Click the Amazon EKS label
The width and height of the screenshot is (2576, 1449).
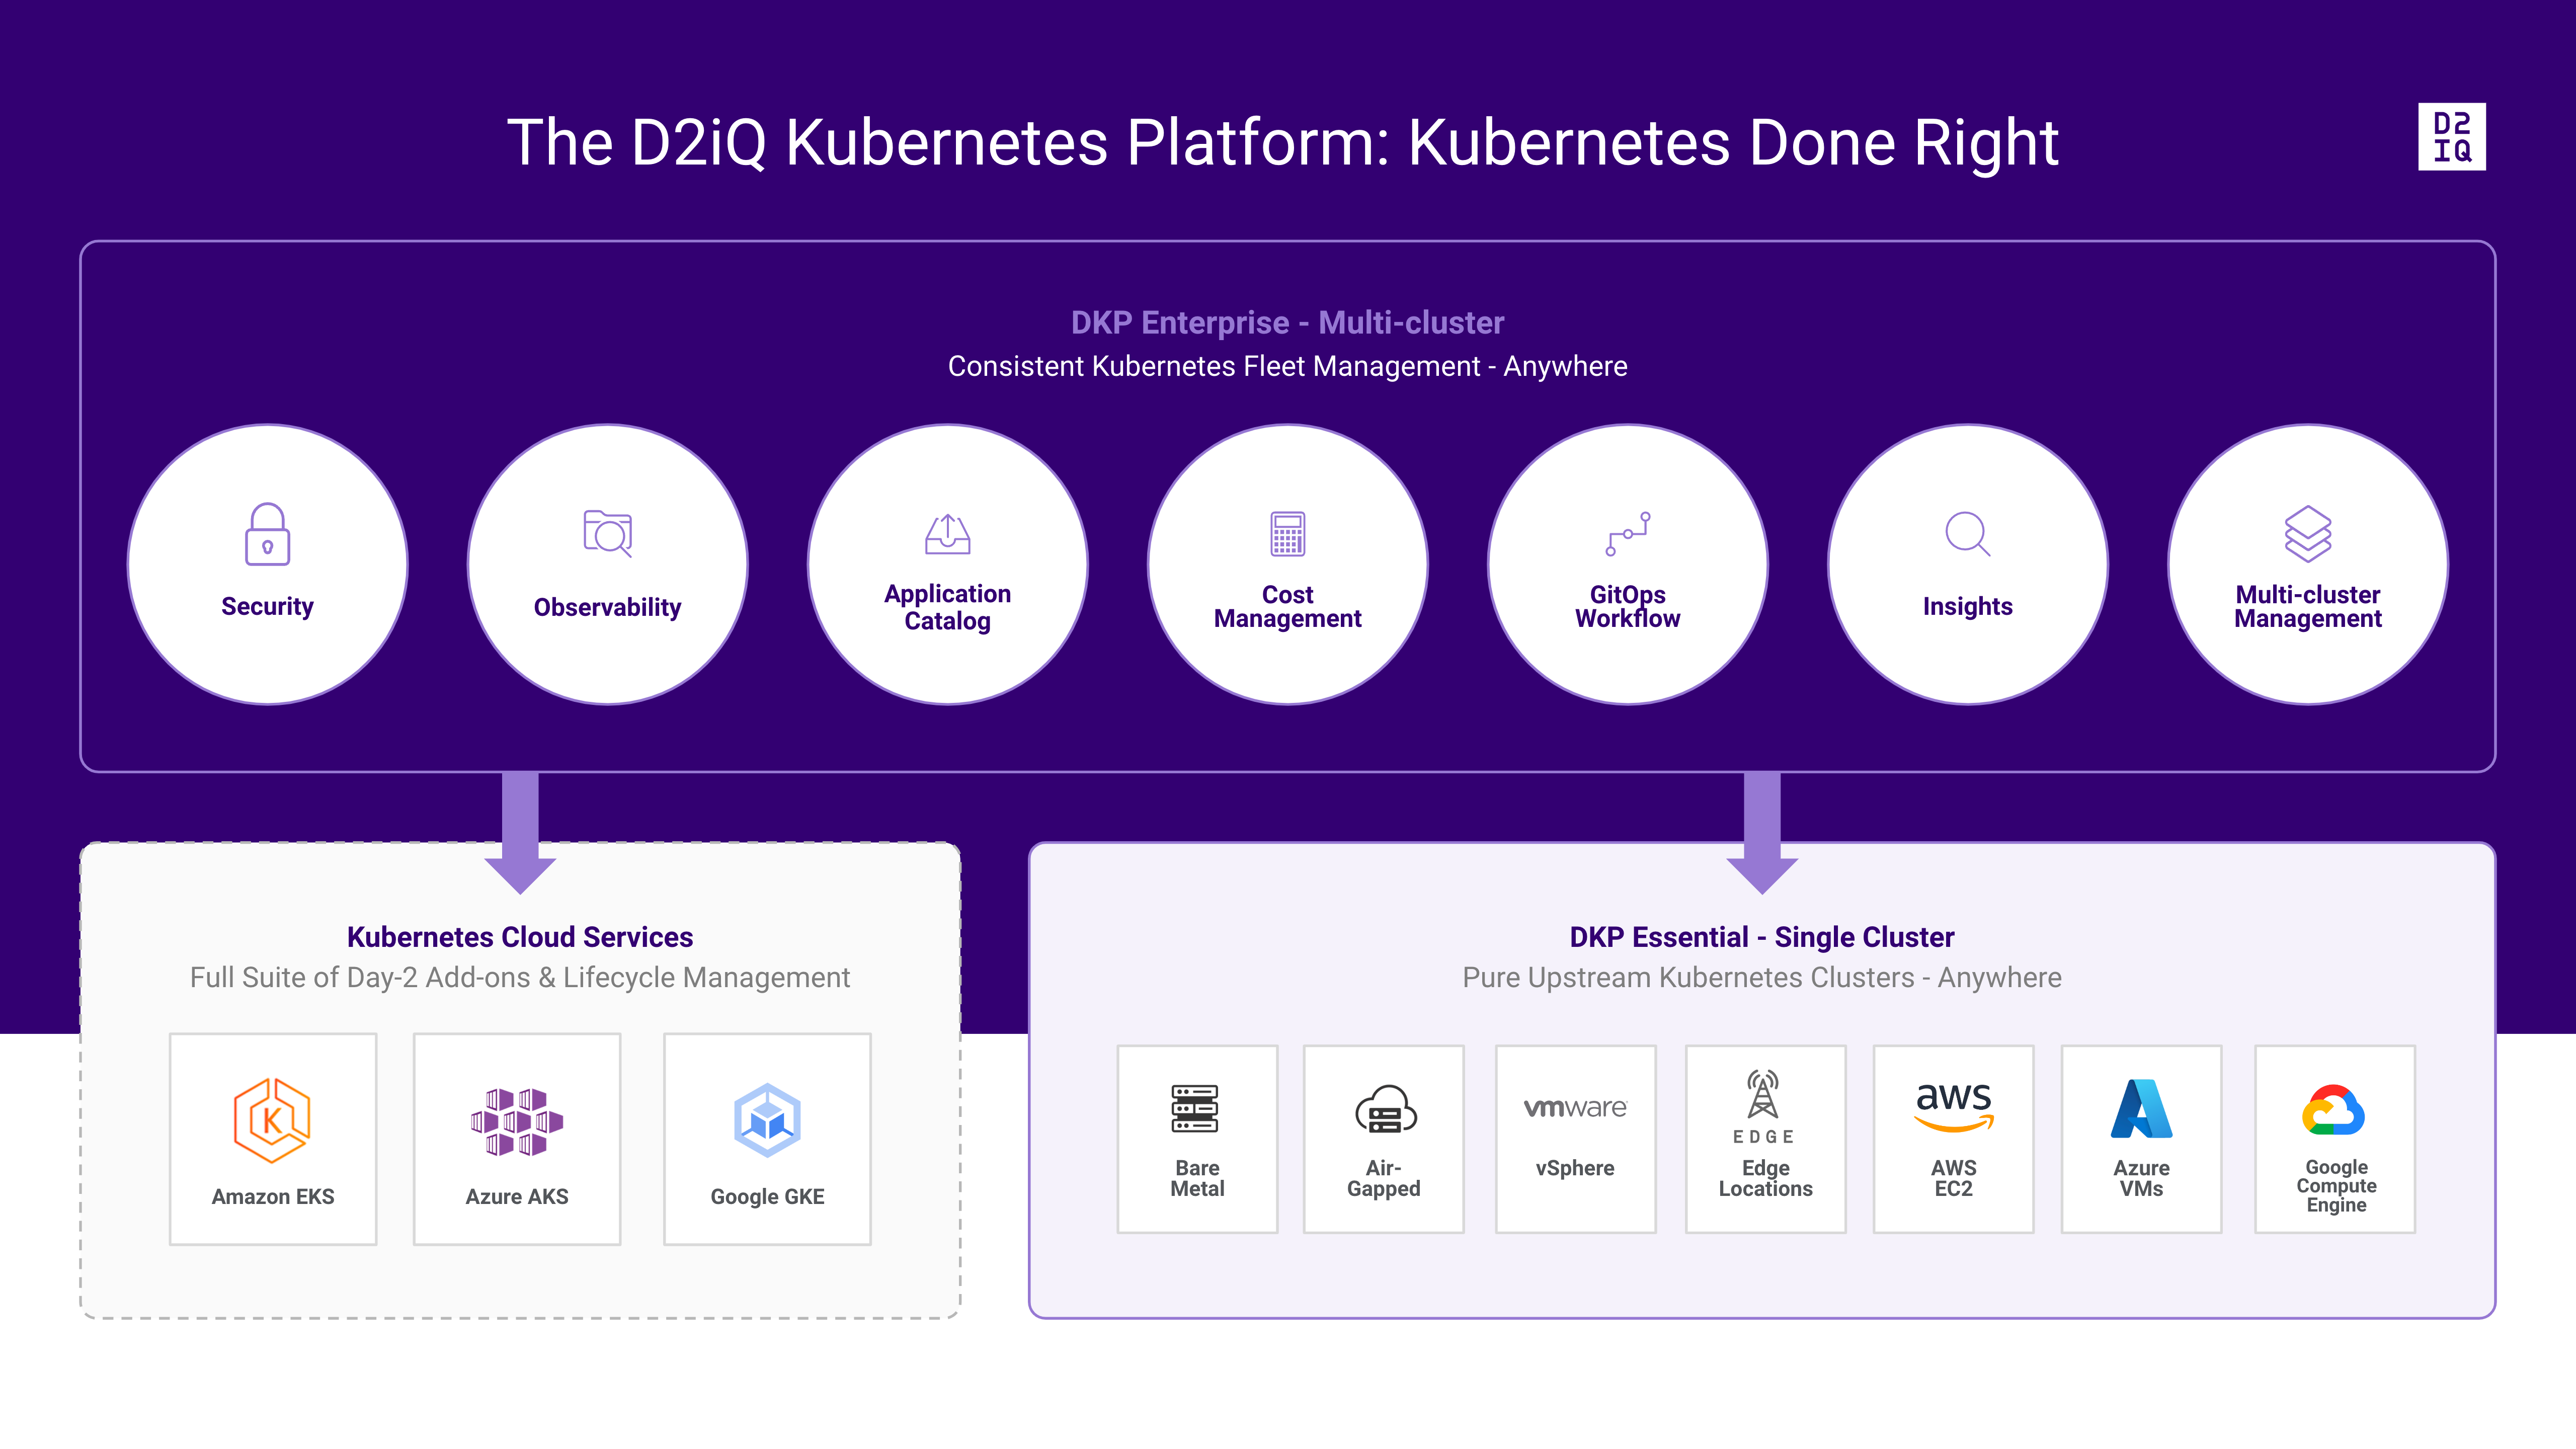[x=272, y=1196]
